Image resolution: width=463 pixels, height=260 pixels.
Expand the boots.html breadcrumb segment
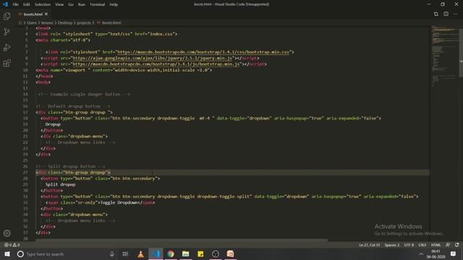click(x=111, y=22)
